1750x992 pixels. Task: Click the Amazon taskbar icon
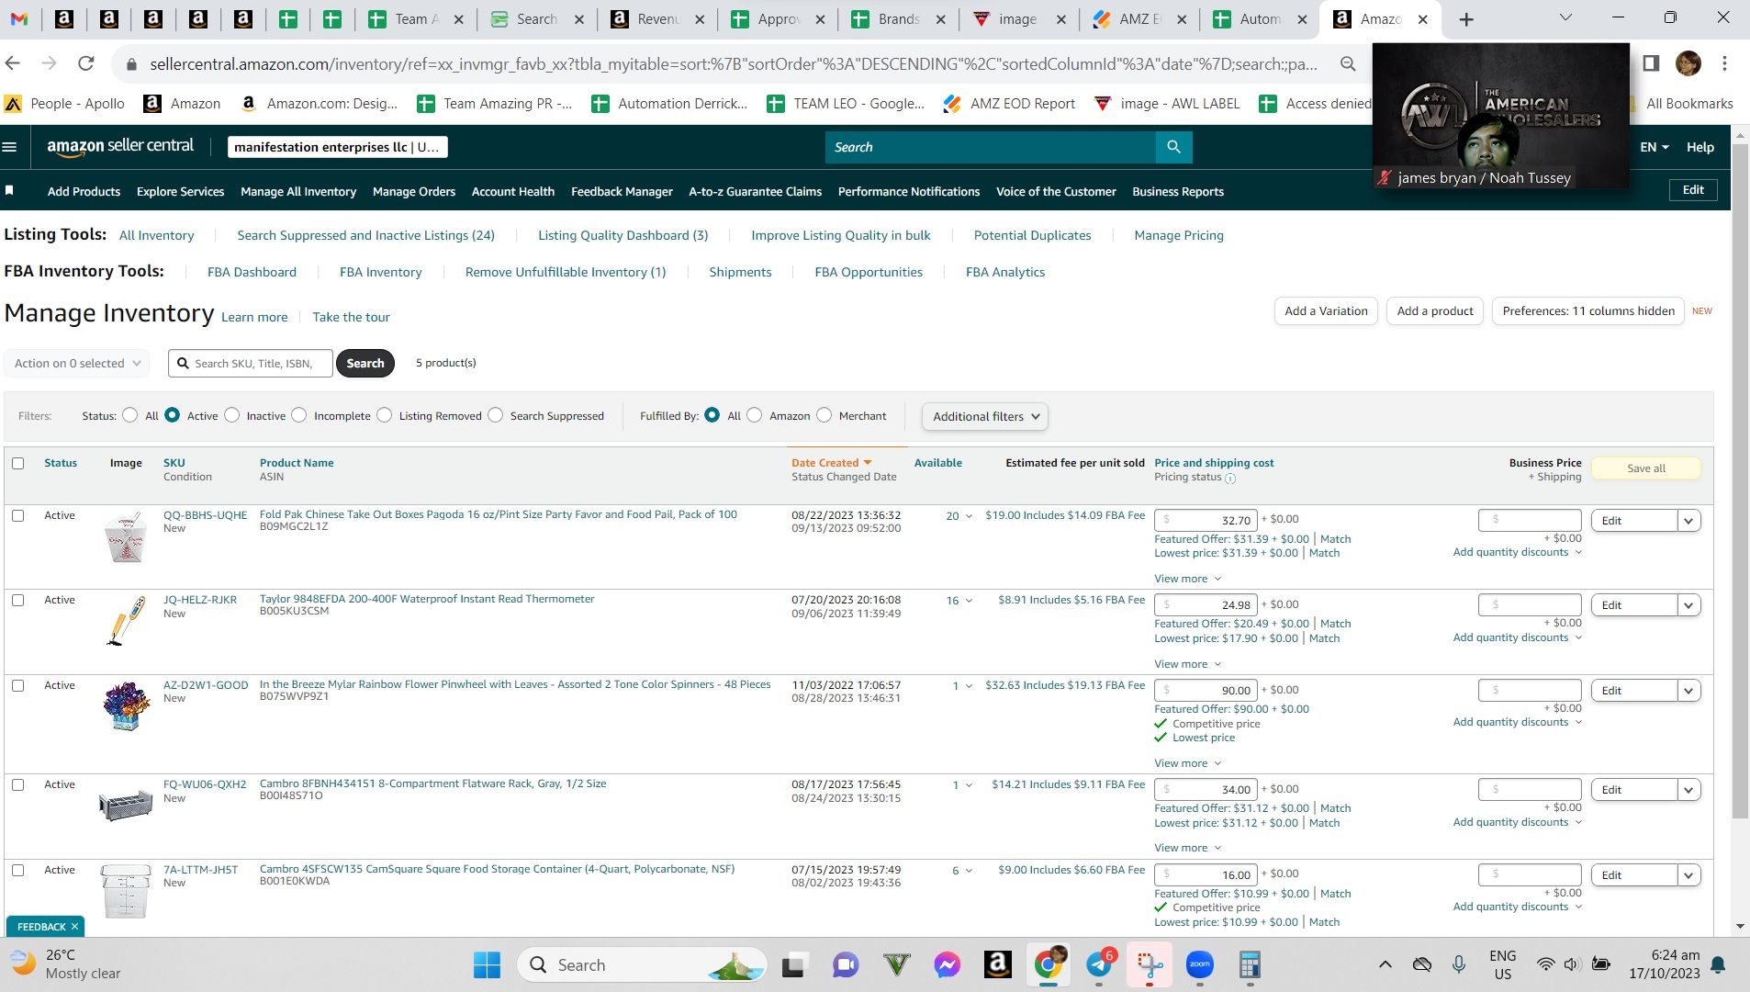click(x=997, y=964)
